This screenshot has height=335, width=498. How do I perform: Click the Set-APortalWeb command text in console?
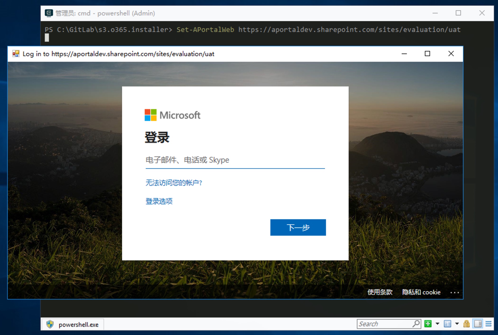[x=205, y=30]
